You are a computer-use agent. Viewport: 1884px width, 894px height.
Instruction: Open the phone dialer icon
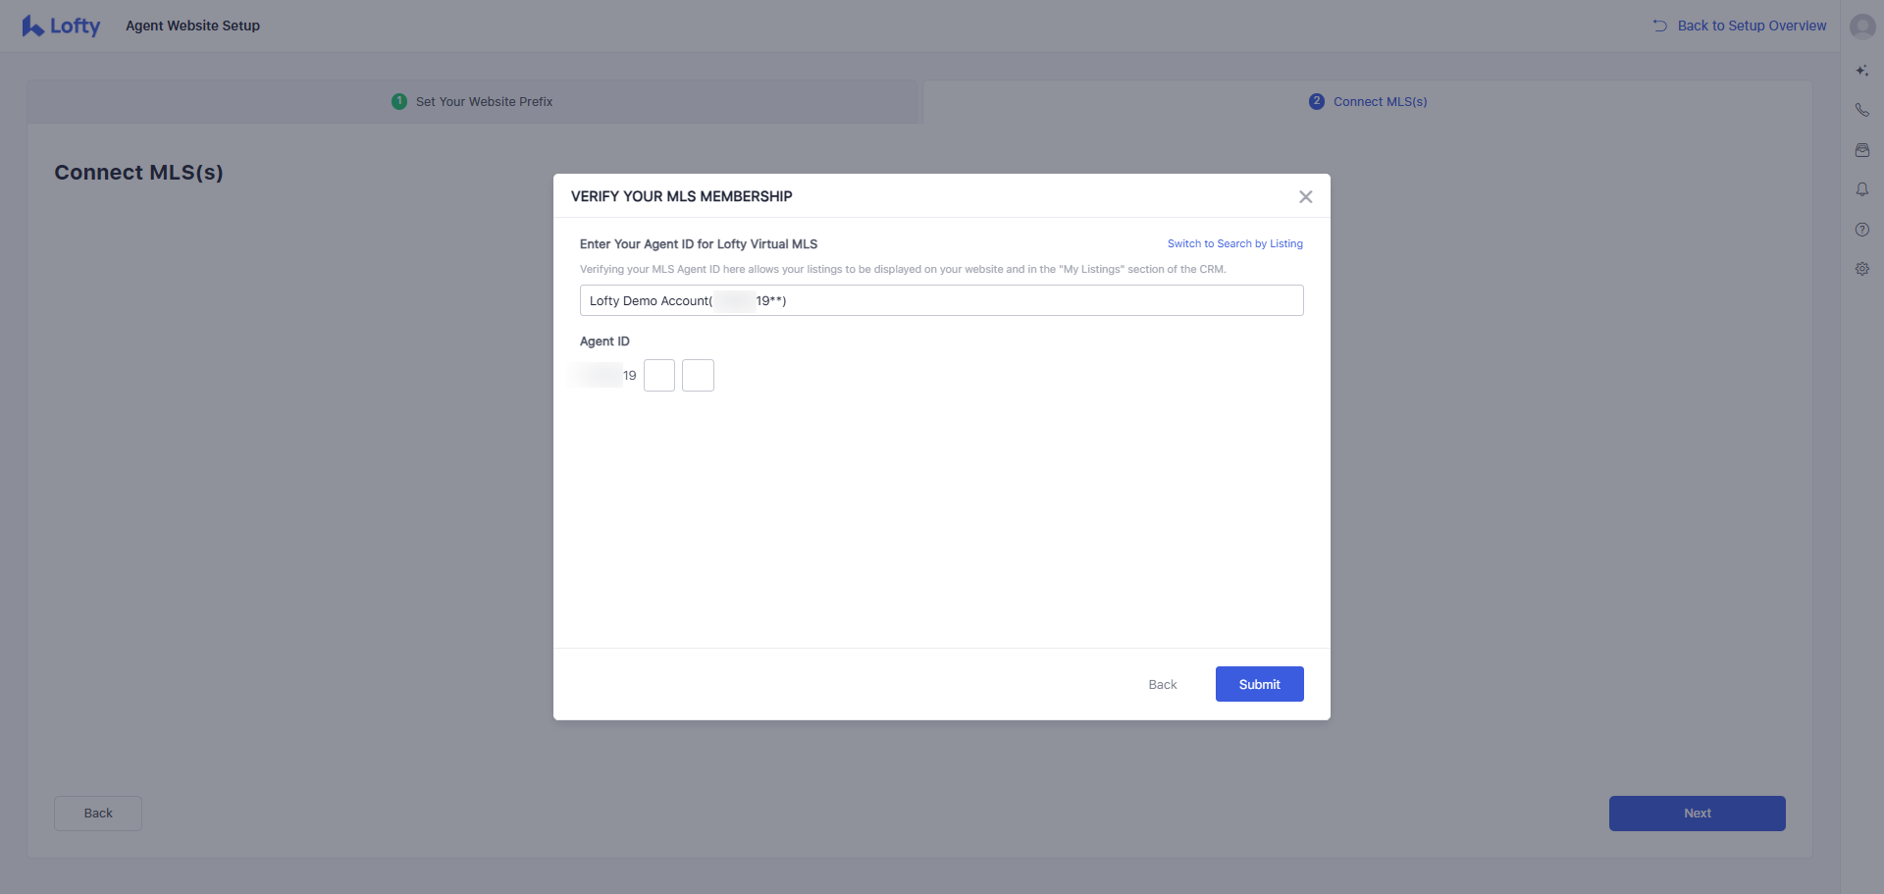pos(1861,111)
